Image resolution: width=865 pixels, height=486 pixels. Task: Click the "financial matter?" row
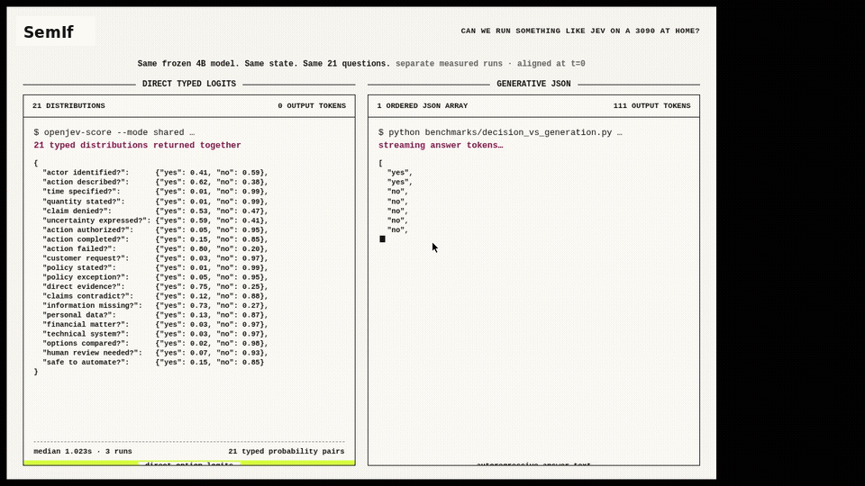pos(155,324)
